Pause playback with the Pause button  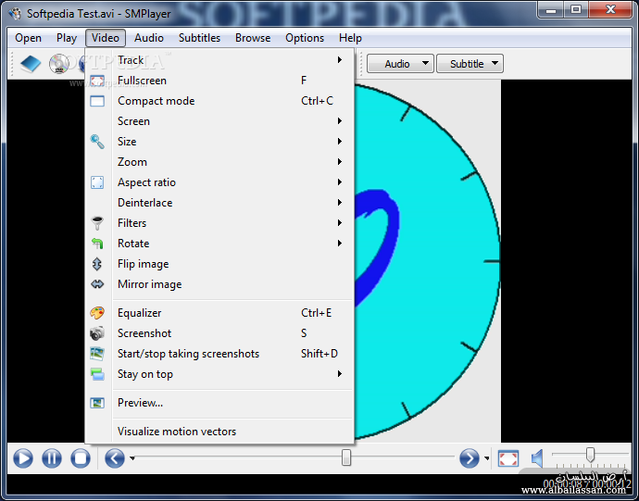tap(52, 458)
